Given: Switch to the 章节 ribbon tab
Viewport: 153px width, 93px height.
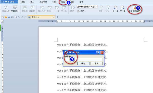Looking at the screenshot, I should (x=81, y=2).
